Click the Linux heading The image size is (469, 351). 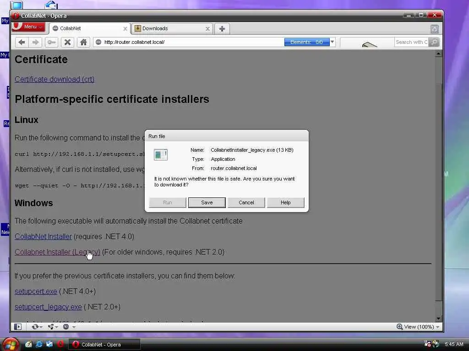[26, 120]
